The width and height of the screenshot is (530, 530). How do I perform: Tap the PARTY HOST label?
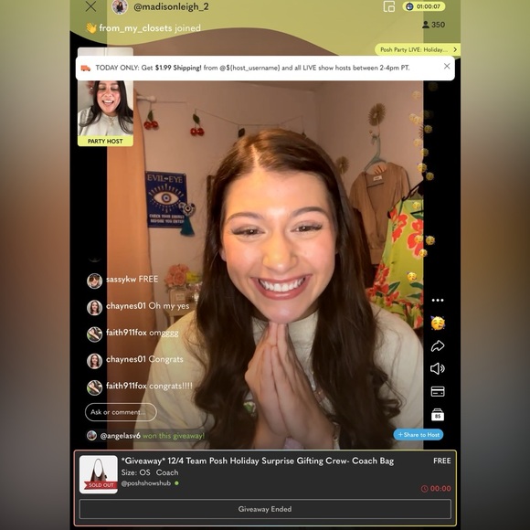105,142
